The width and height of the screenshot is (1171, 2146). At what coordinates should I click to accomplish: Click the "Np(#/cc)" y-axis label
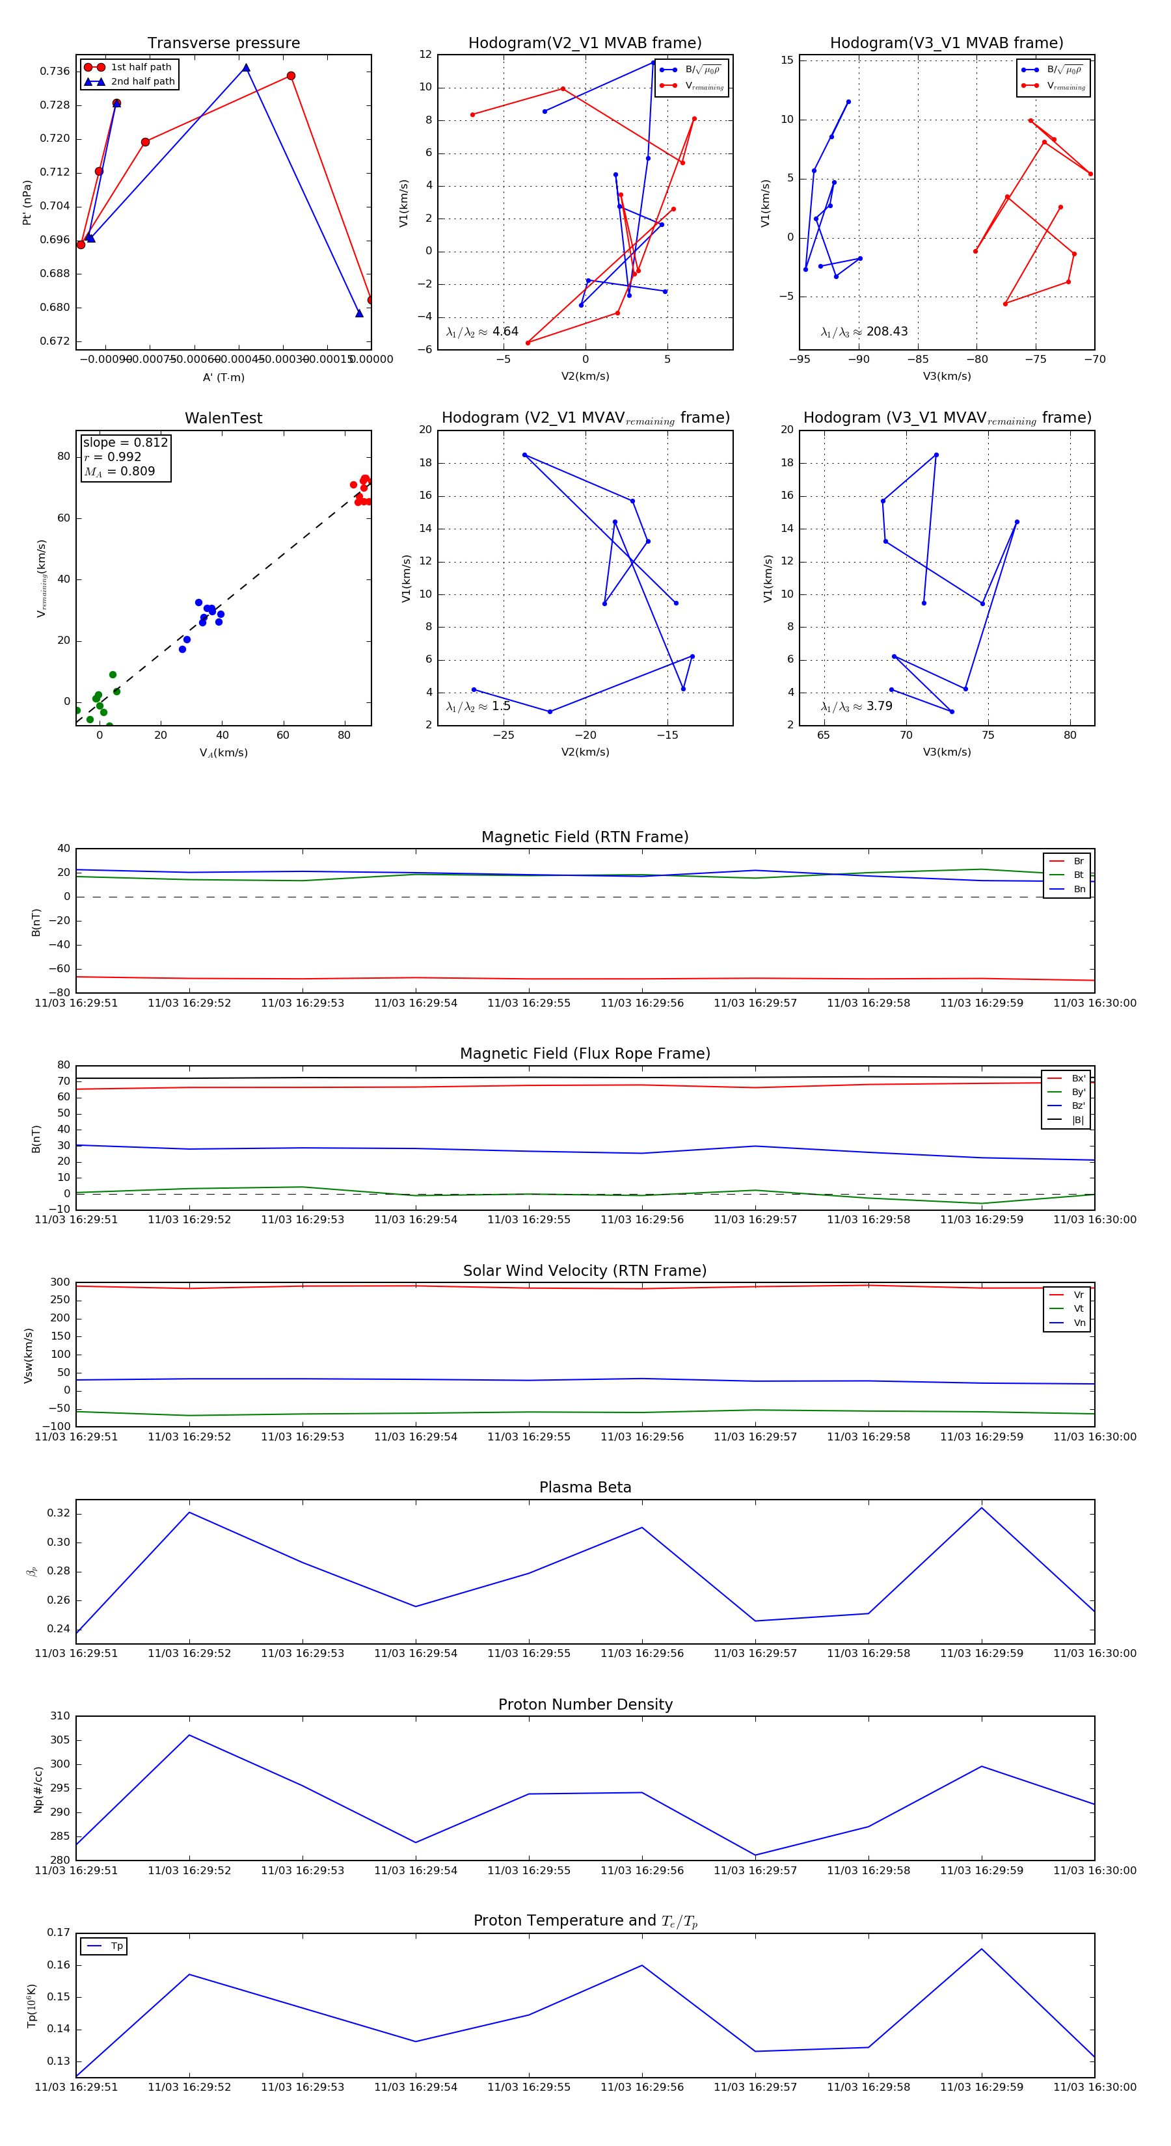pyautogui.click(x=38, y=1790)
